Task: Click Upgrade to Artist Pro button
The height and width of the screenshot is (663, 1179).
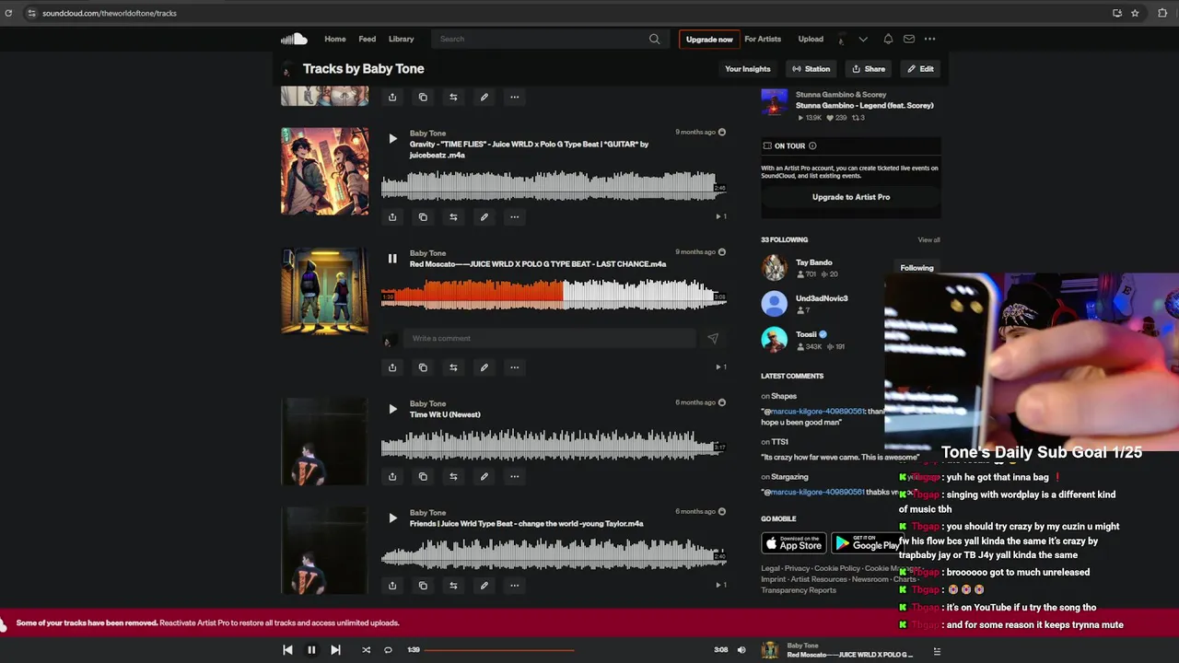Action: [x=851, y=197]
